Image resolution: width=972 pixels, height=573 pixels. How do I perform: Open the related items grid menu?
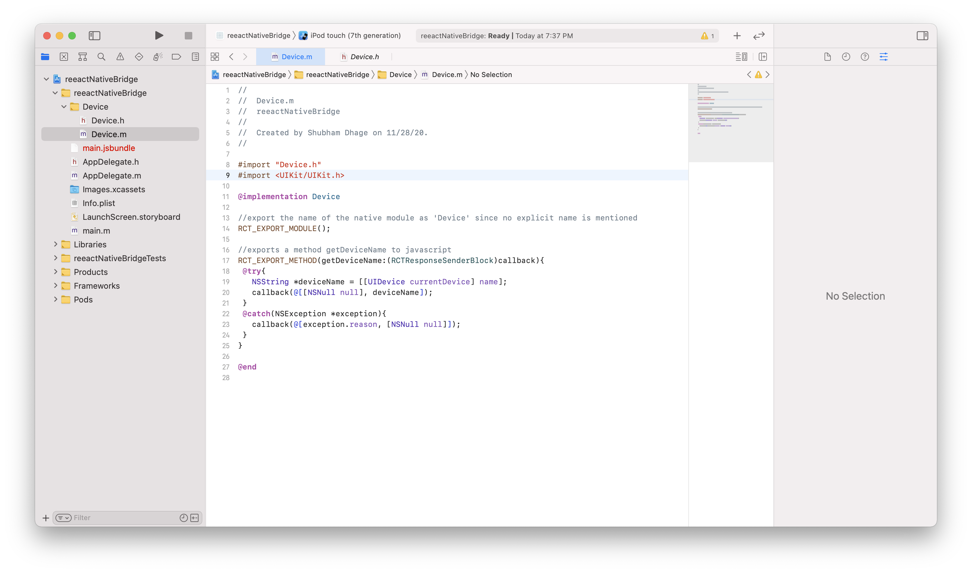(215, 57)
